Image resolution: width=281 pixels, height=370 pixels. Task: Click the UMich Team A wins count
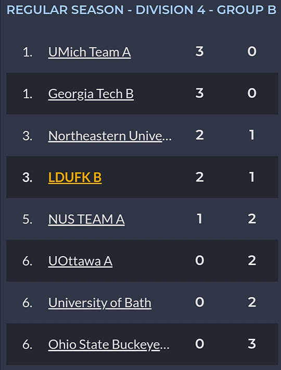click(199, 51)
